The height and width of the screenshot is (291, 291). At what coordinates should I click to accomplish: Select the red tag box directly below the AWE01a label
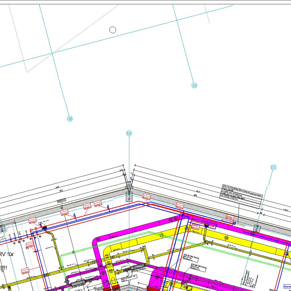point(65,212)
